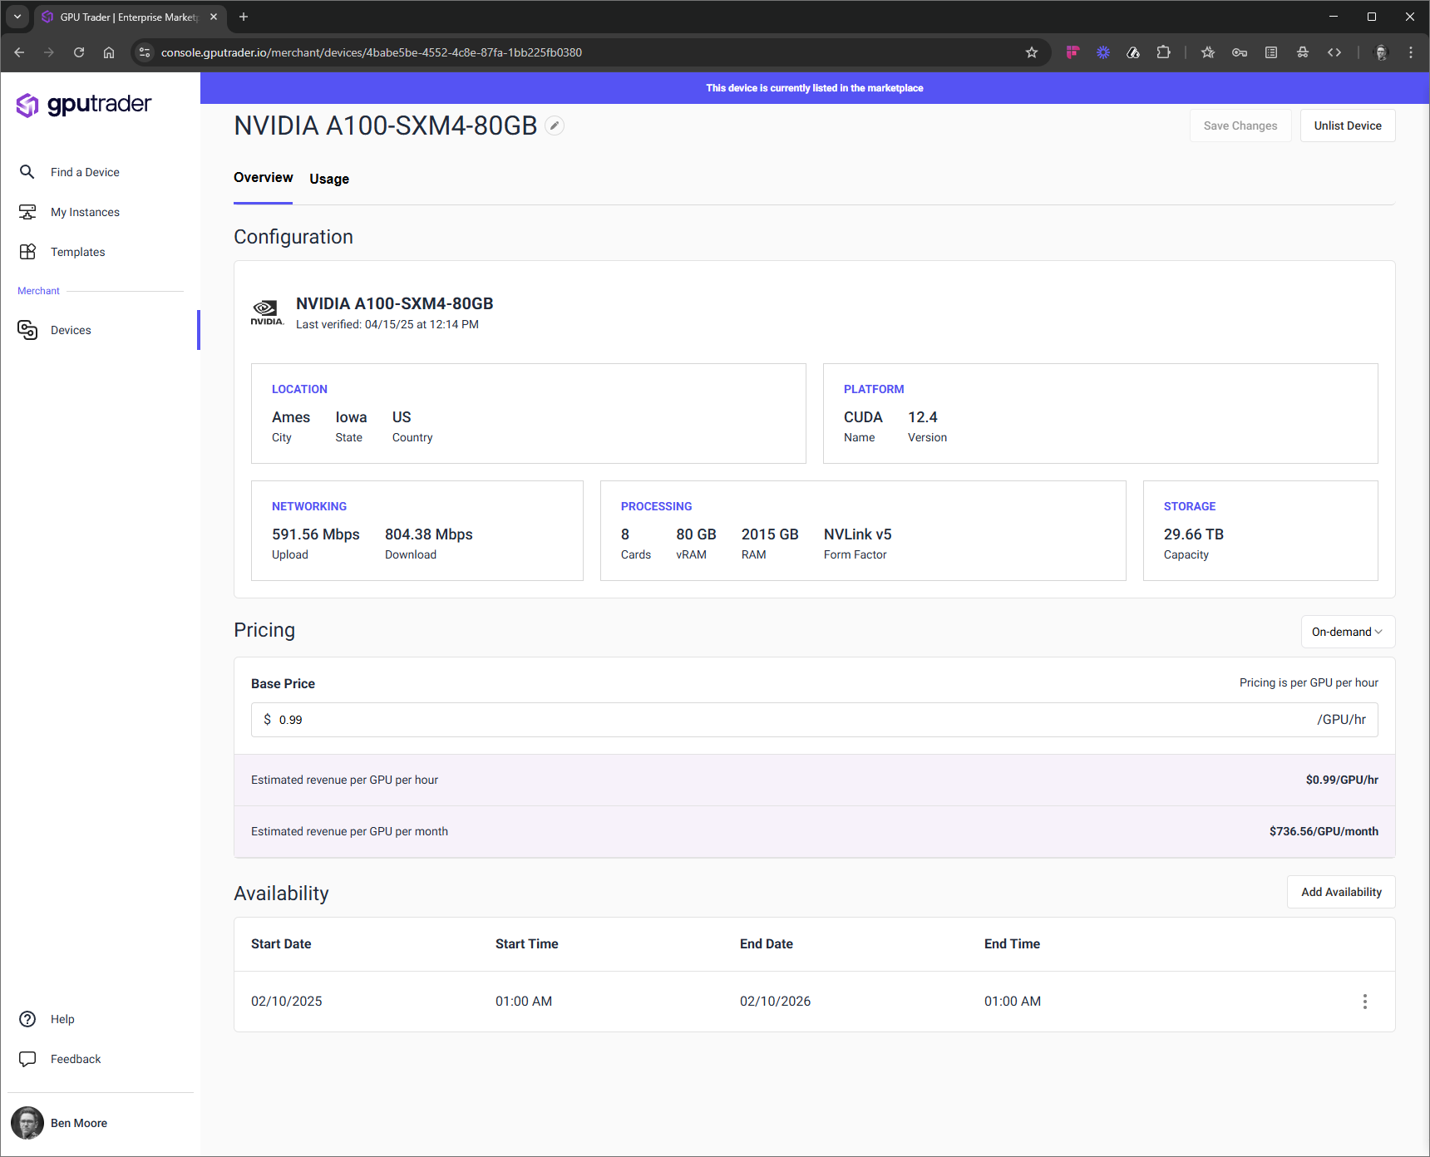Select the Overview tab
This screenshot has height=1157, width=1430.
(x=263, y=178)
